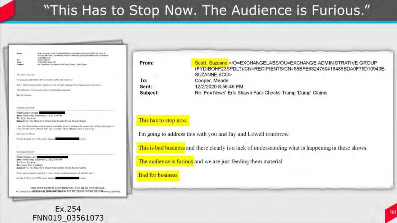397x223 pixels.
Task: Click the highlighted "This is bad business" phrase
Action: pos(161,148)
